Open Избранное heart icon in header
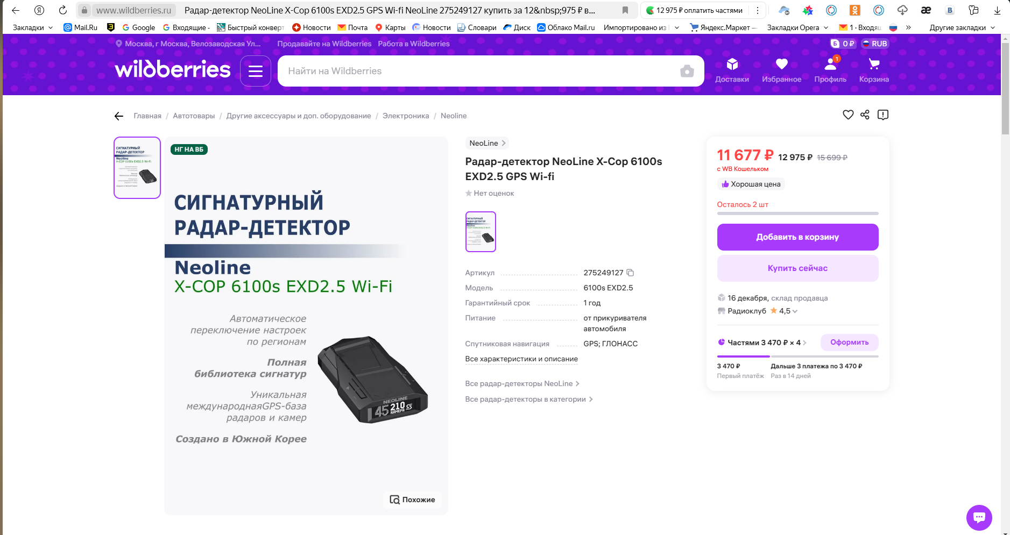1010x535 pixels. (x=781, y=65)
